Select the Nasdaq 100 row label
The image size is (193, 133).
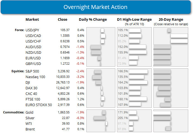point(35,77)
